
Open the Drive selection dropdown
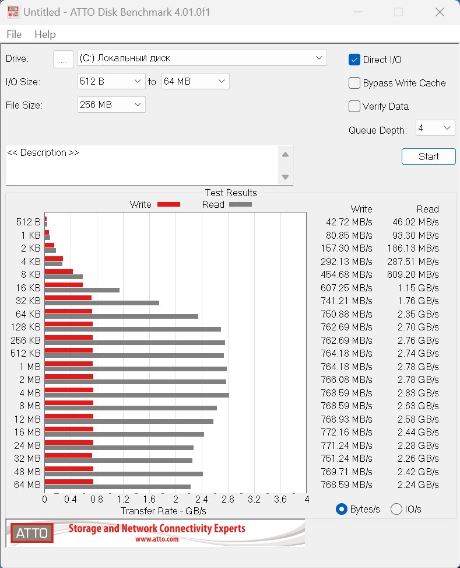202,58
